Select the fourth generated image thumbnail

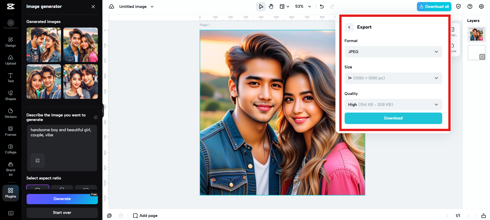(x=80, y=82)
